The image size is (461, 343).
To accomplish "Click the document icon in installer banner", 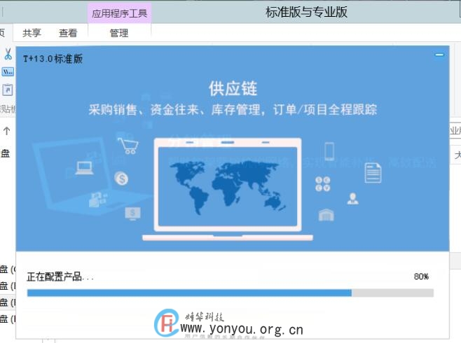I will click(x=373, y=174).
